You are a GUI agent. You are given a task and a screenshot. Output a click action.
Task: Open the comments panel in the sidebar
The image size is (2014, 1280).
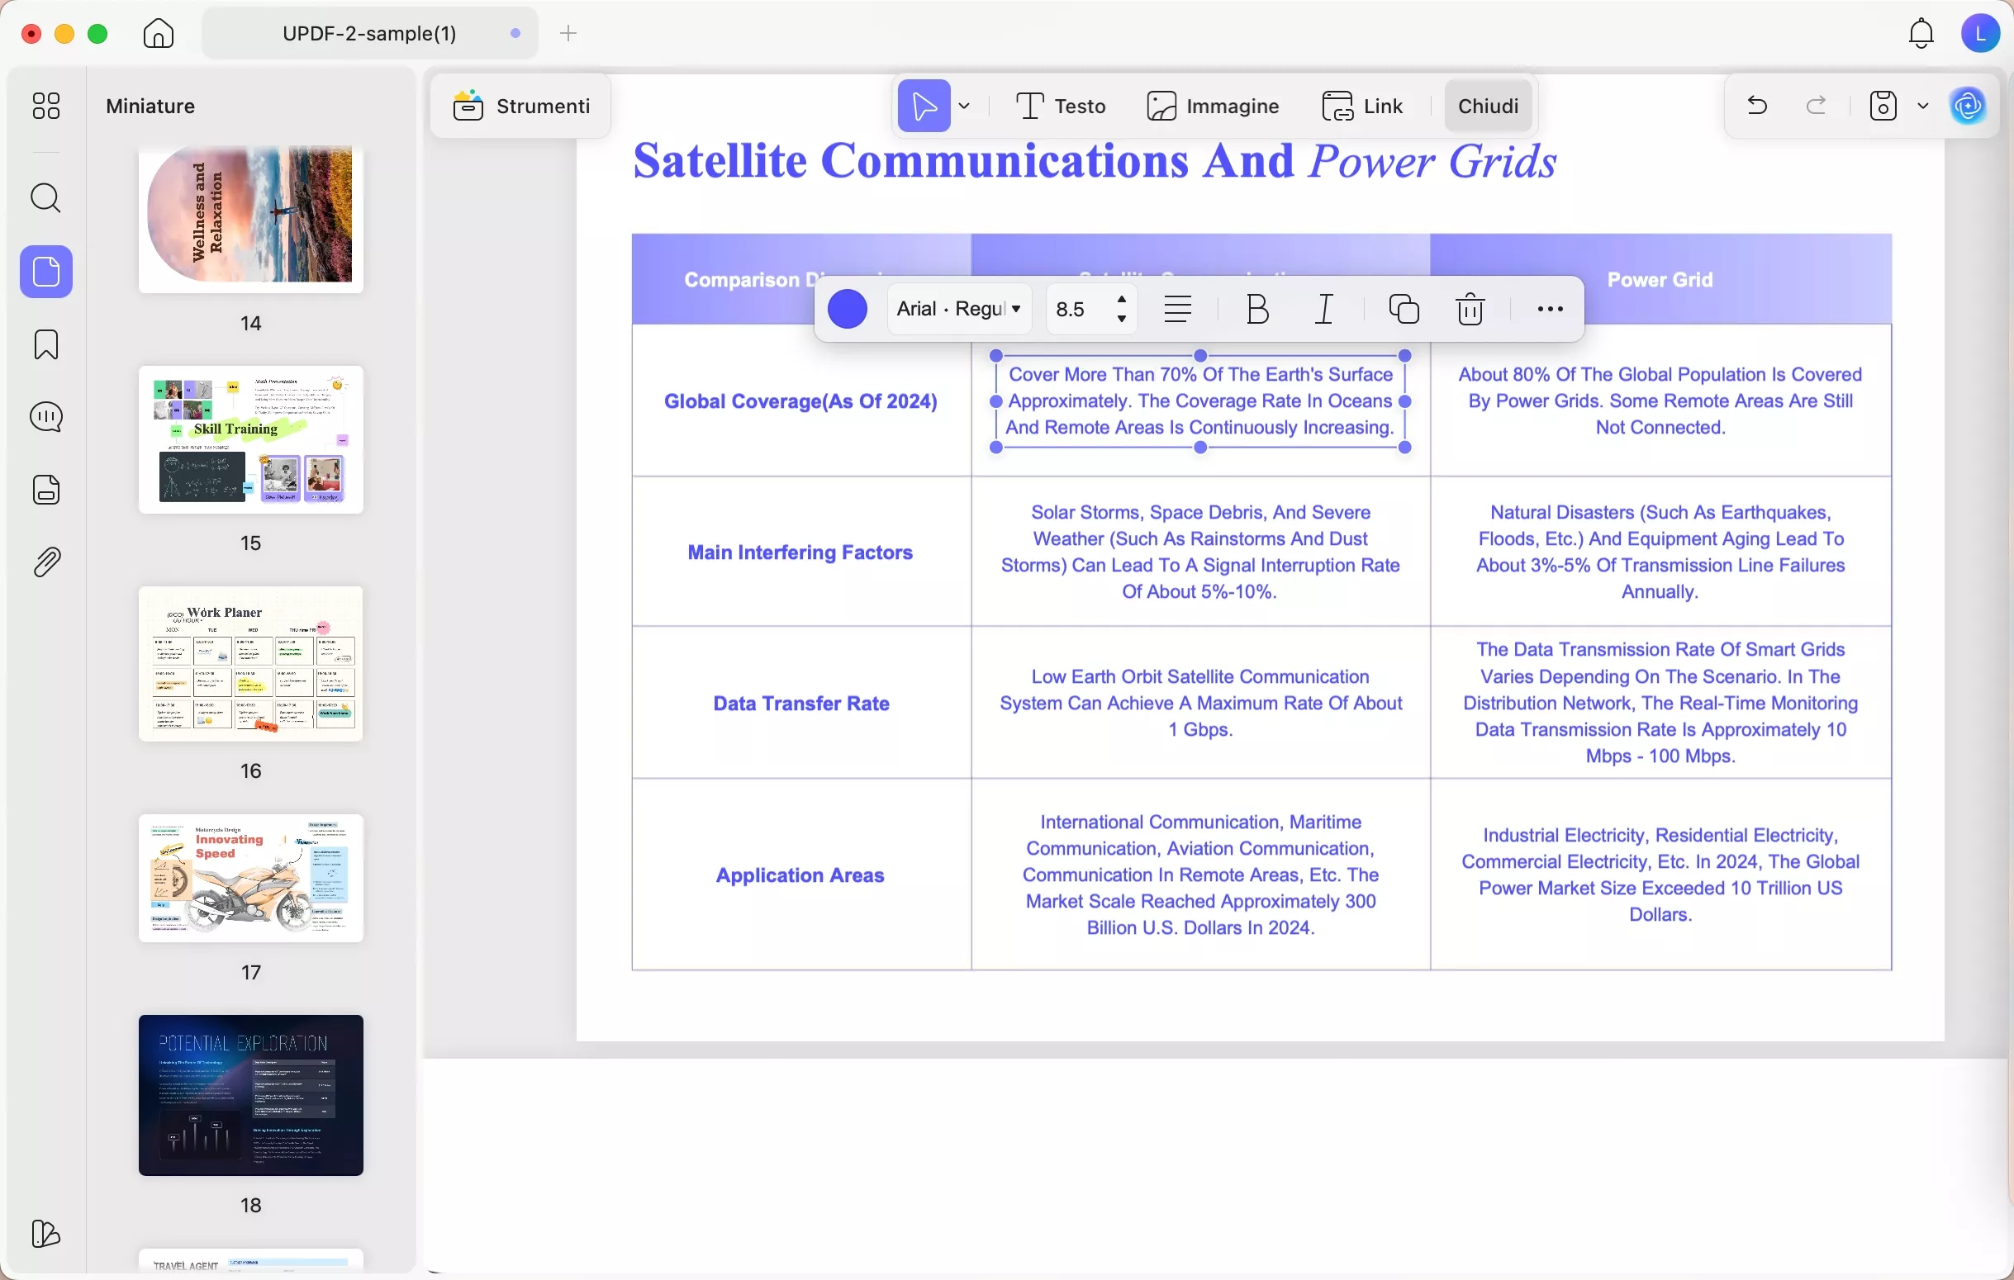tap(46, 415)
